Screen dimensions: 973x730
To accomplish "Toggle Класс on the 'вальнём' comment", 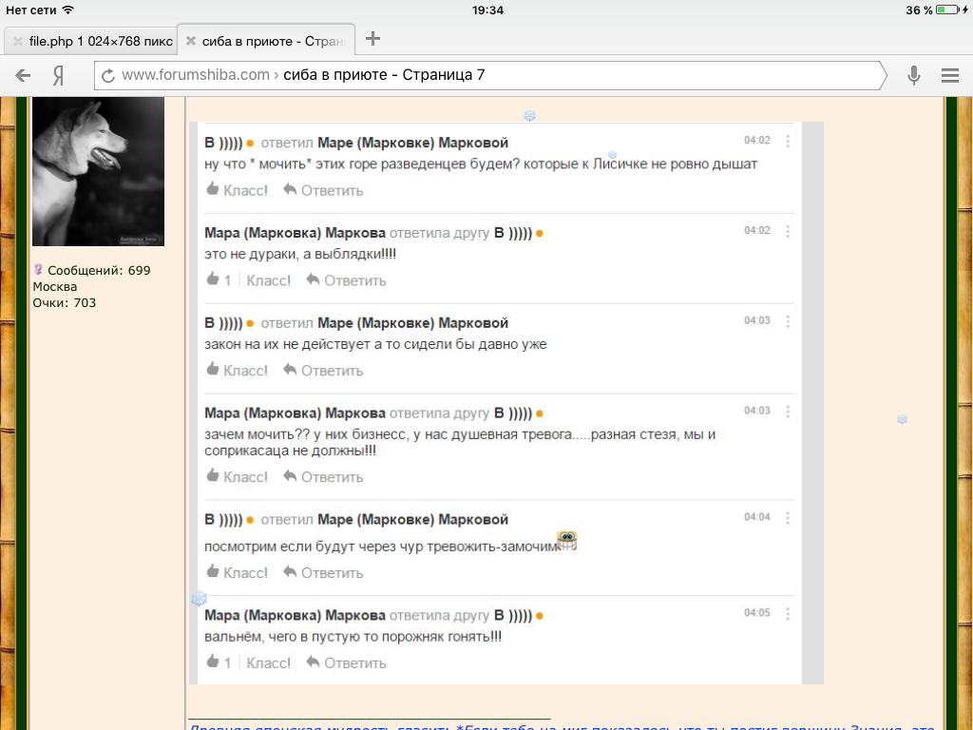I will pos(268,663).
